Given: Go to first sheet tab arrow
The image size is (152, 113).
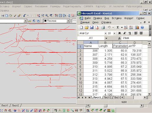Looking at the screenshot, I should 79,97.
